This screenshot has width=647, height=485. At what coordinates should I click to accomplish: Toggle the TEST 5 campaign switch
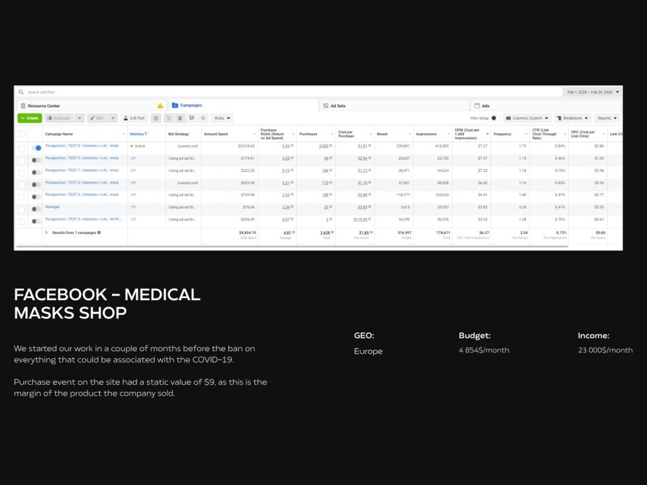[36, 197]
